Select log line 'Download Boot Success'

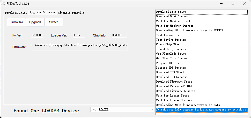click(x=202, y=17)
